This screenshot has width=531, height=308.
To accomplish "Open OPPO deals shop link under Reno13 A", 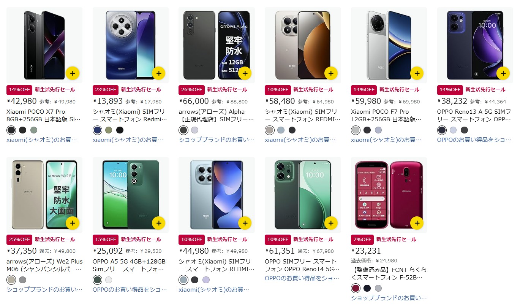I will [474, 140].
